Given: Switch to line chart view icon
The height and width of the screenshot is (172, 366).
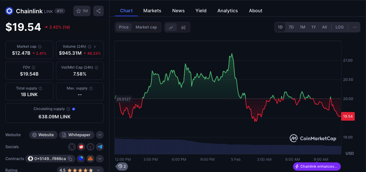Looking at the screenshot, I should [x=171, y=27].
